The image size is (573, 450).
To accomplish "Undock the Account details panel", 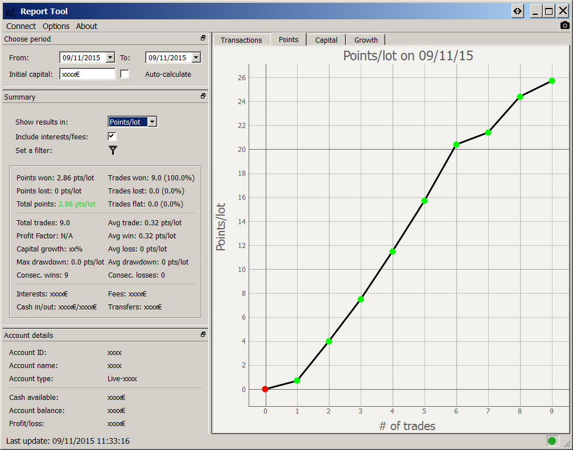I will point(203,335).
